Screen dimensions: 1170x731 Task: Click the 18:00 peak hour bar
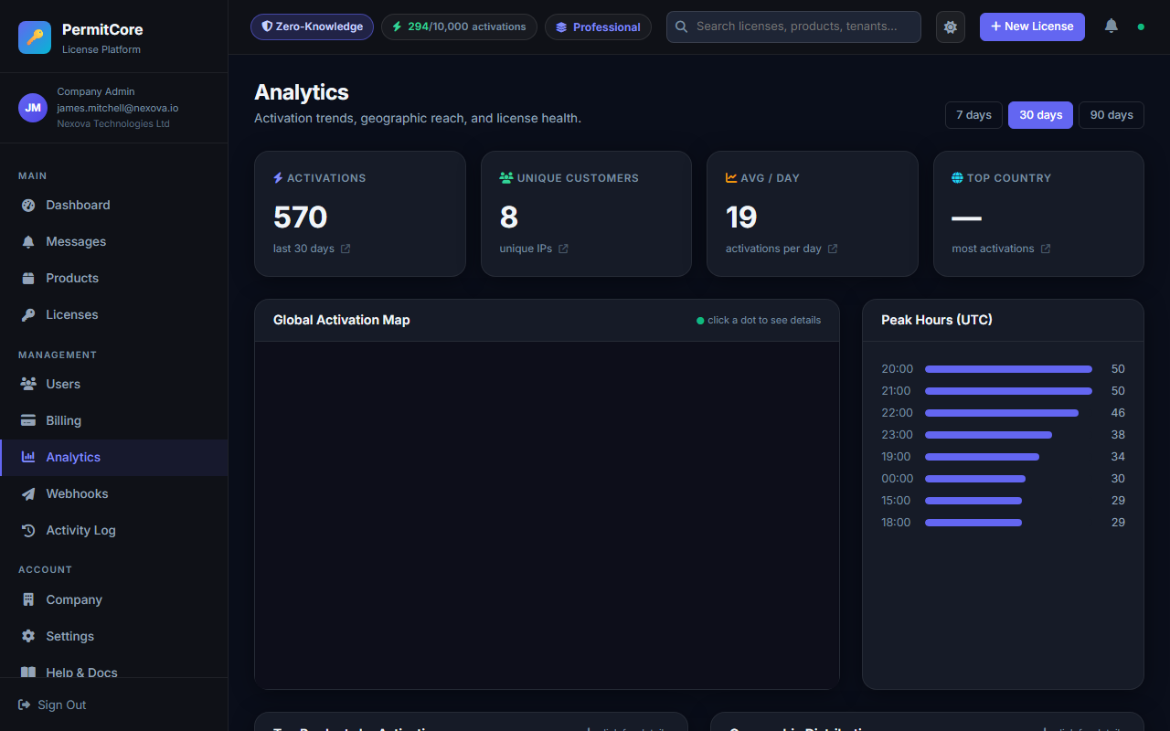pos(973,523)
